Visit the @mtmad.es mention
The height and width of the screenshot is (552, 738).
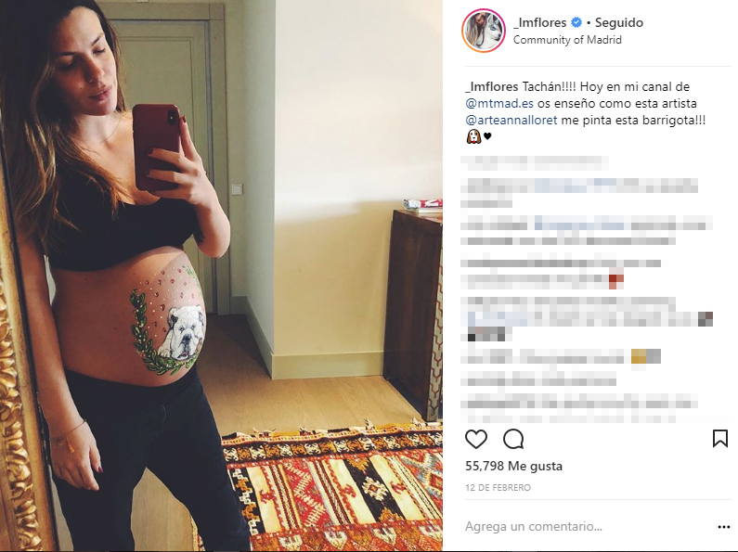coord(499,103)
